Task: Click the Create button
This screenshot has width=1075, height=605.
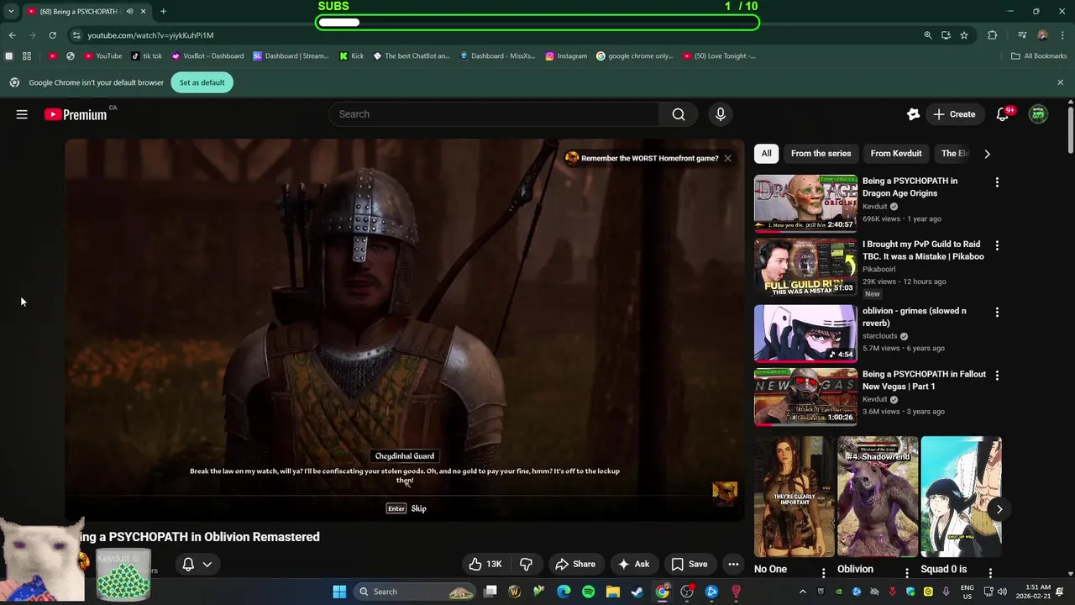Action: (954, 114)
